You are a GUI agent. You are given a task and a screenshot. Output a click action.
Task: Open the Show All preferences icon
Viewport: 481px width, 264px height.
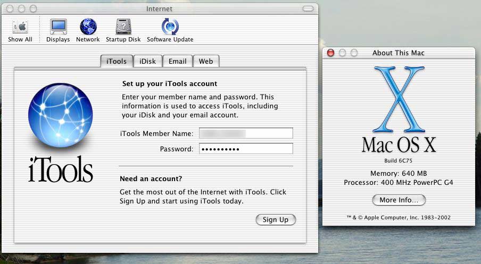tap(20, 31)
